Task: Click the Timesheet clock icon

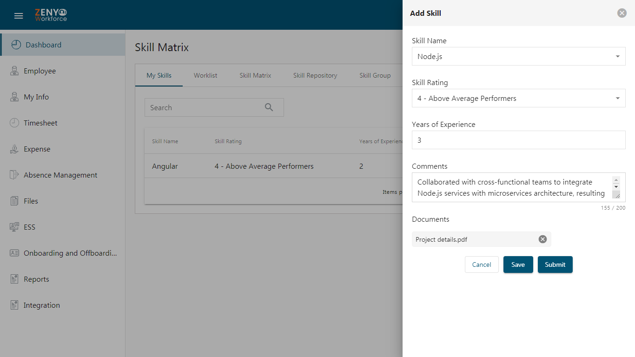Action: [14, 123]
